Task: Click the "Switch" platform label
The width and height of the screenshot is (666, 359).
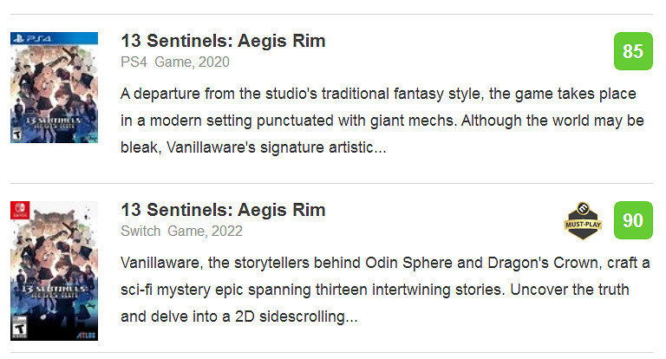Action: [141, 231]
